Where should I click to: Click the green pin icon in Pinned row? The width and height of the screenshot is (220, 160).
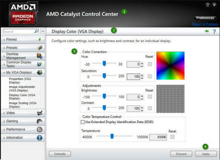tap(40, 40)
